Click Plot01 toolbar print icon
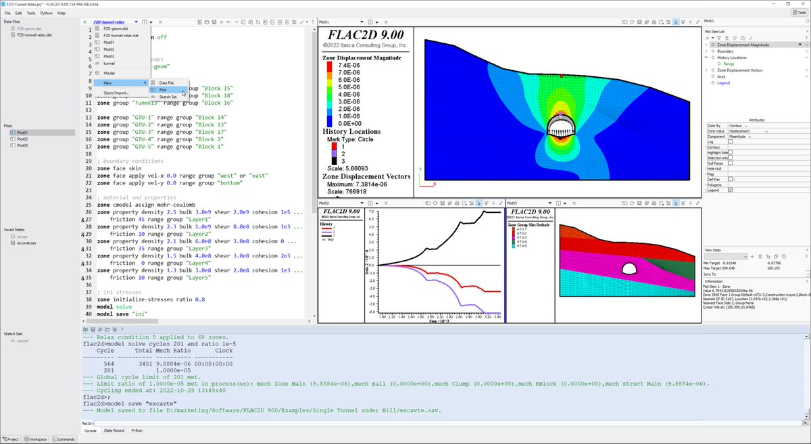 tap(654, 22)
